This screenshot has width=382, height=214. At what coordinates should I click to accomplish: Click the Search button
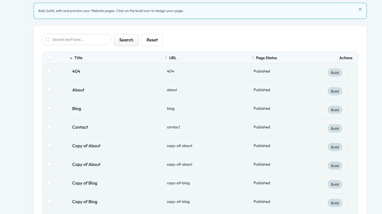(126, 40)
